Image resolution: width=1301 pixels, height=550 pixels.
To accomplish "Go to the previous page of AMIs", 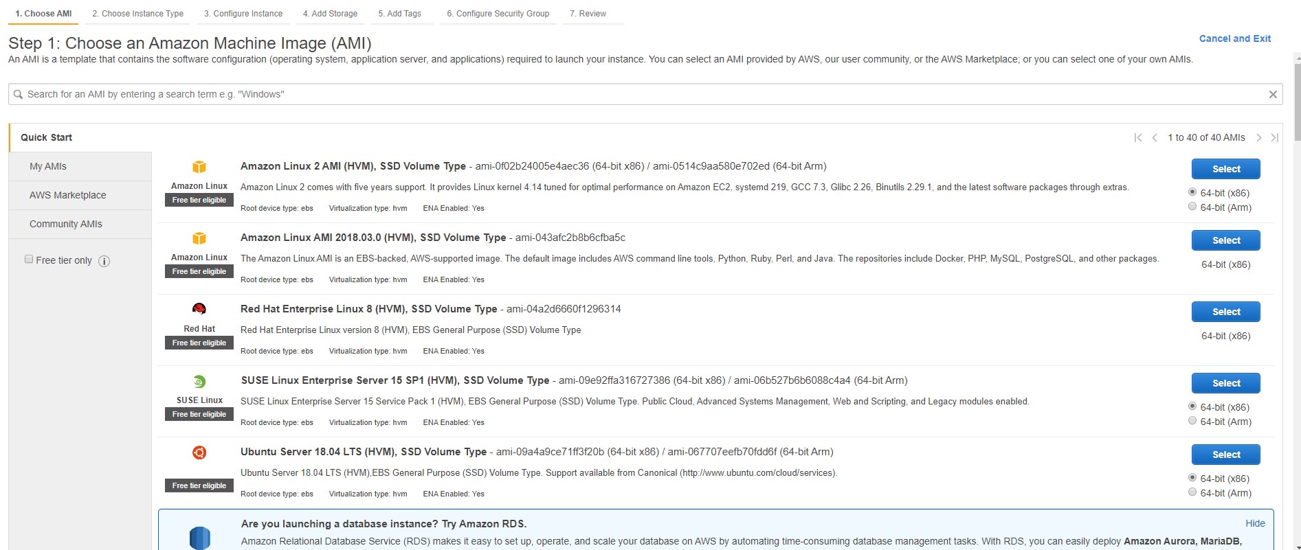I will tap(1155, 138).
